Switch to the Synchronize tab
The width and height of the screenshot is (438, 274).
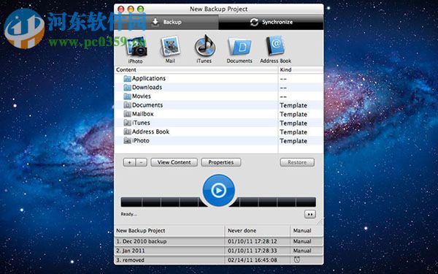click(271, 22)
